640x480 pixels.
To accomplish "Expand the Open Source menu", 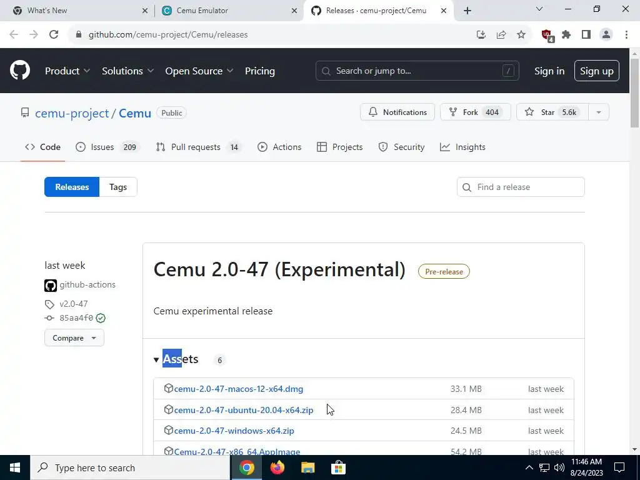I will (199, 71).
